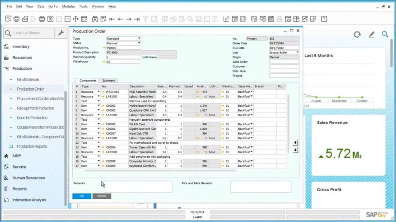Follow link arrow for Product No. P10005
396x222 pixels.
pos(104,48)
